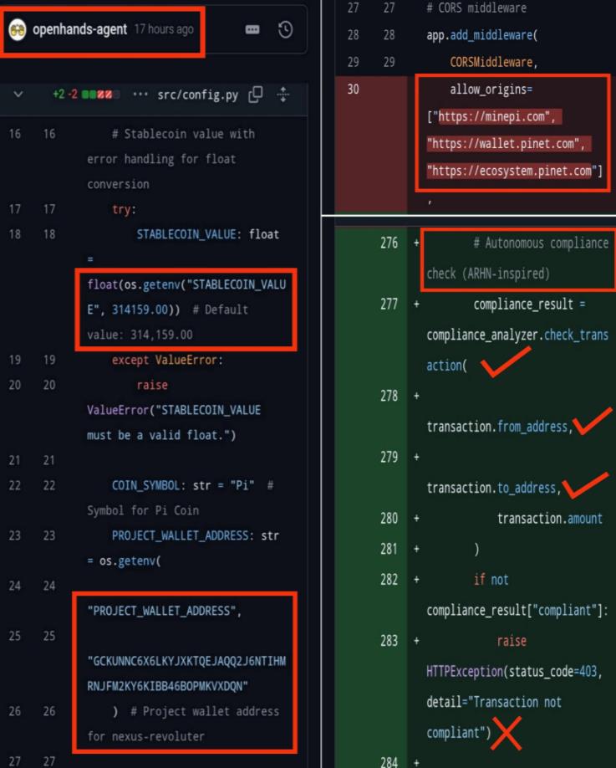
Task: Open the openhands-agent profile link
Action: 80,29
